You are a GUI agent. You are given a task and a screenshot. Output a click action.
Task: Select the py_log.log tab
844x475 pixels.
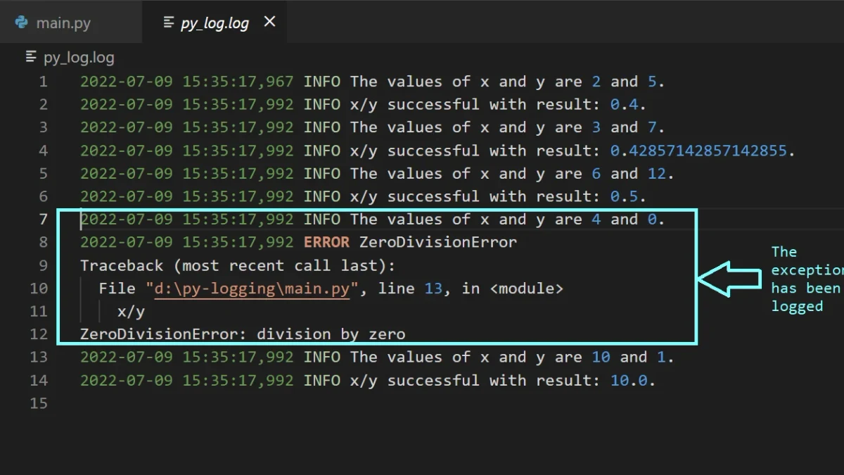click(x=215, y=23)
